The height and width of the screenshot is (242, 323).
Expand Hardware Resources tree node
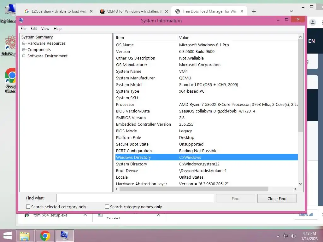pos(24,43)
